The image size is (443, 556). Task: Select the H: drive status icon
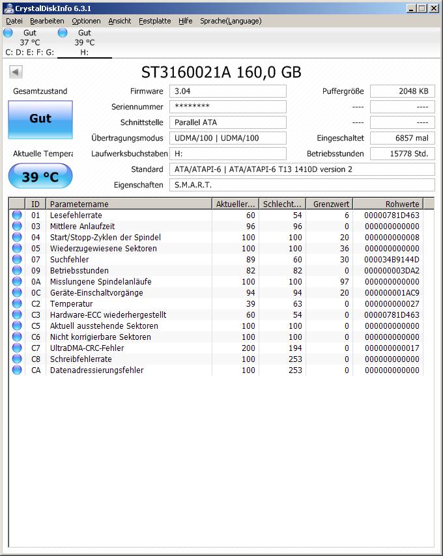(x=63, y=33)
